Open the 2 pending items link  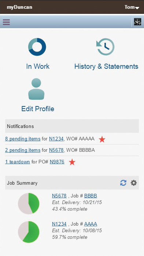(x=23, y=150)
